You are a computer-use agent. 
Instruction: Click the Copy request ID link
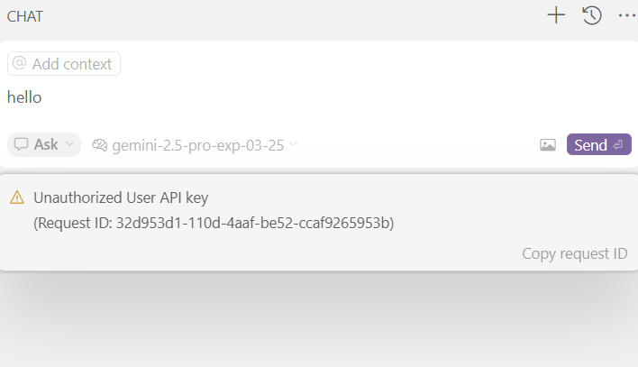click(x=575, y=253)
